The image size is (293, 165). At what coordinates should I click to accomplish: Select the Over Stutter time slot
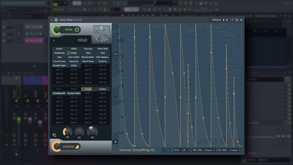(x=73, y=57)
